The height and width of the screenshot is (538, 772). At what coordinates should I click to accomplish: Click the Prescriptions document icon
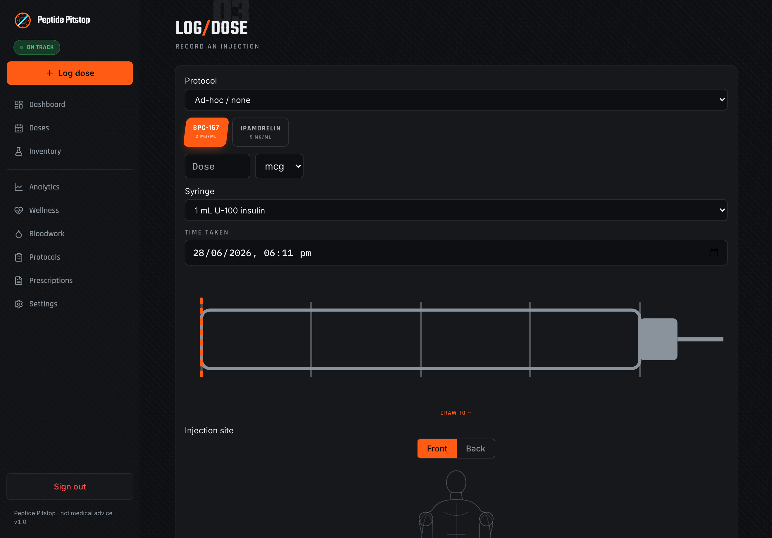coord(19,280)
